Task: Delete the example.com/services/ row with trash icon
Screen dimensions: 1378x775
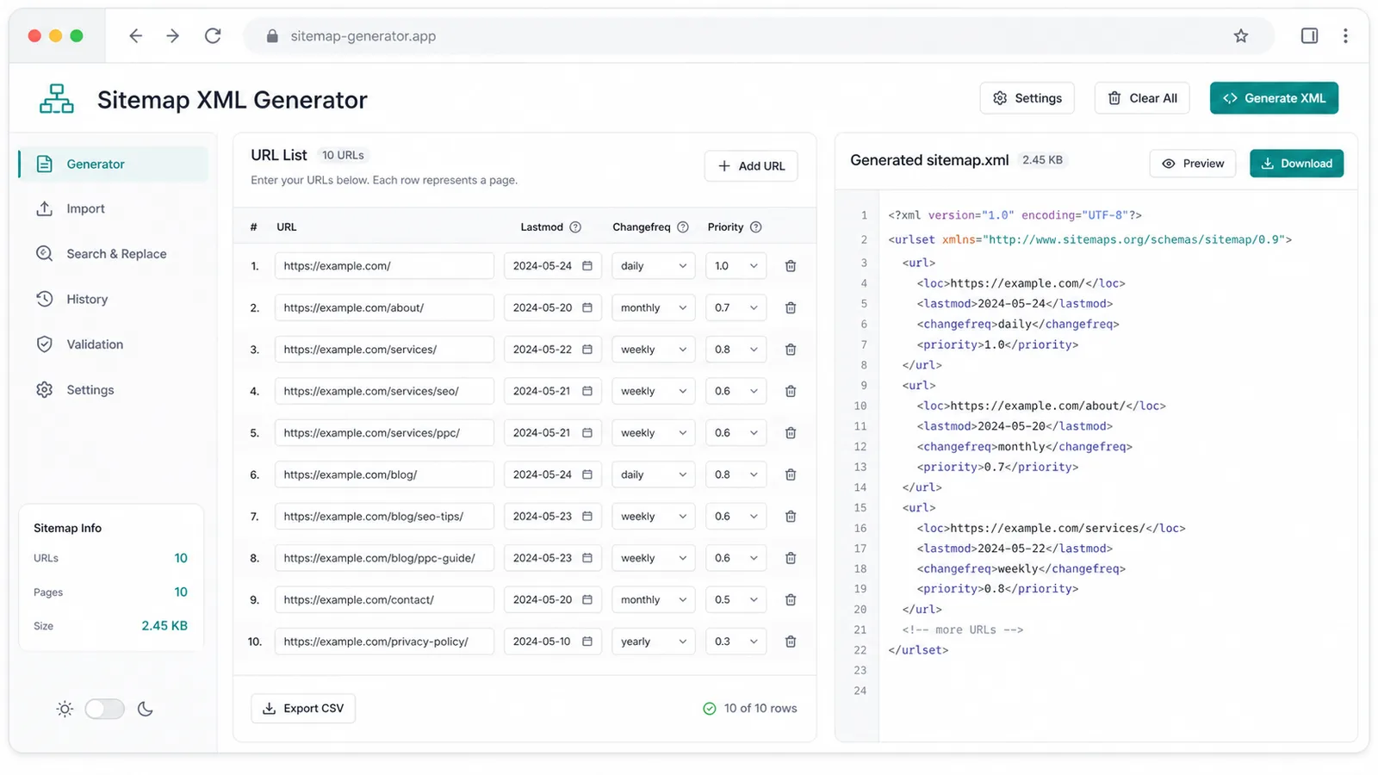Action: [790, 350]
